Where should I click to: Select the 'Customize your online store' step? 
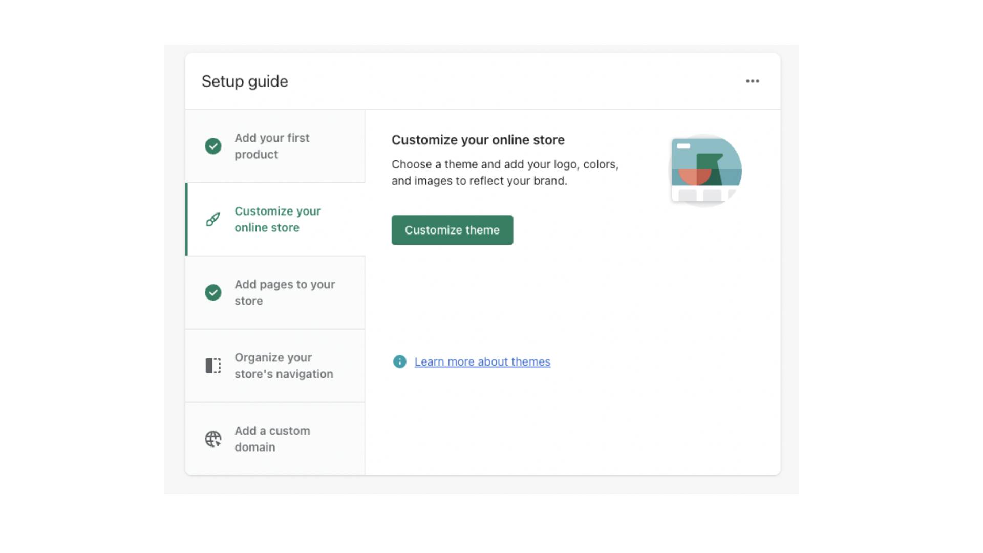[275, 220]
